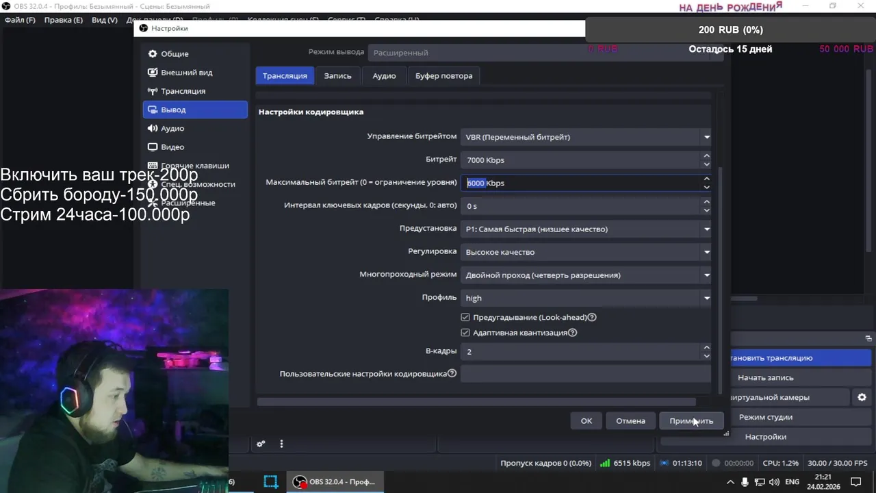Image resolution: width=876 pixels, height=493 pixels.
Task: Click the help icon for Пользовательские настройки кодировщика
Action: (452, 374)
